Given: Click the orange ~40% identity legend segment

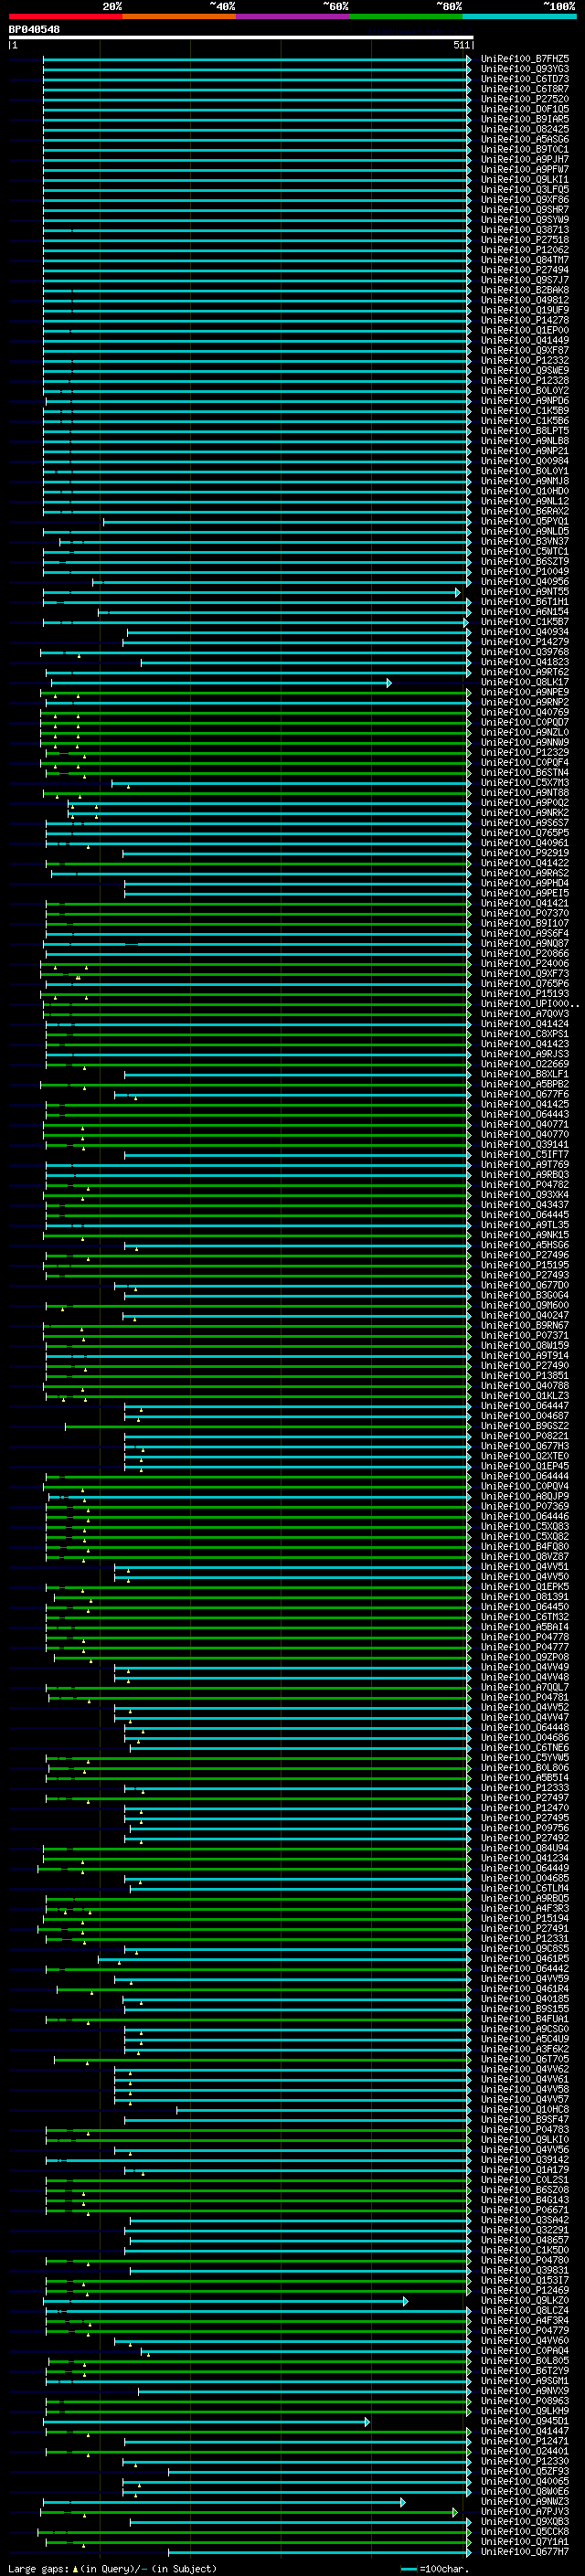Looking at the screenshot, I should 179,16.
